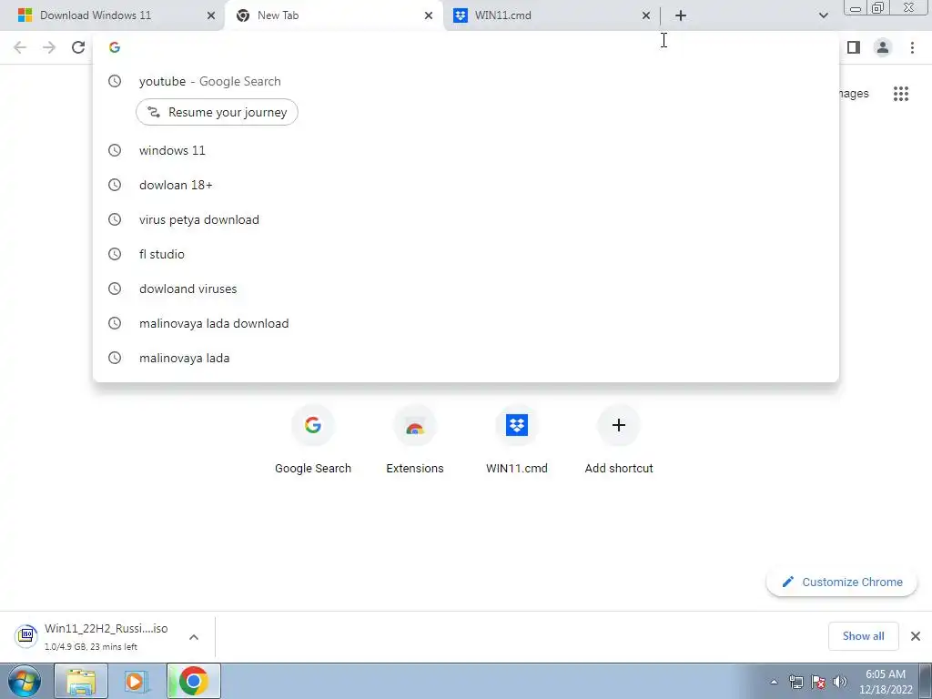932x699 pixels.
Task: Toggle the Chrome side panel icon
Action: coord(854,47)
